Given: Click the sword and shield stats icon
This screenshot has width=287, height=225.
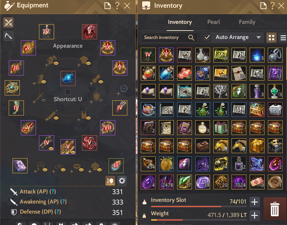Looking at the screenshot, I should pos(110,181).
